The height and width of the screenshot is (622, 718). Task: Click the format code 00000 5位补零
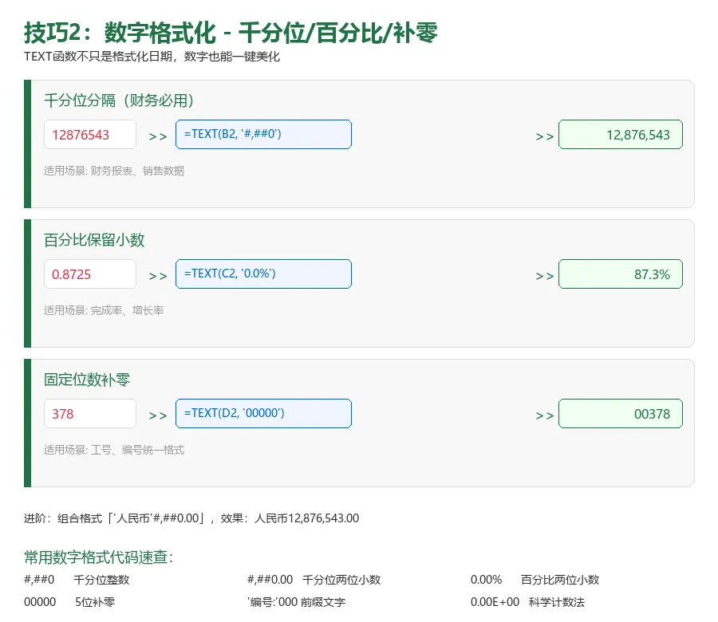(69, 602)
